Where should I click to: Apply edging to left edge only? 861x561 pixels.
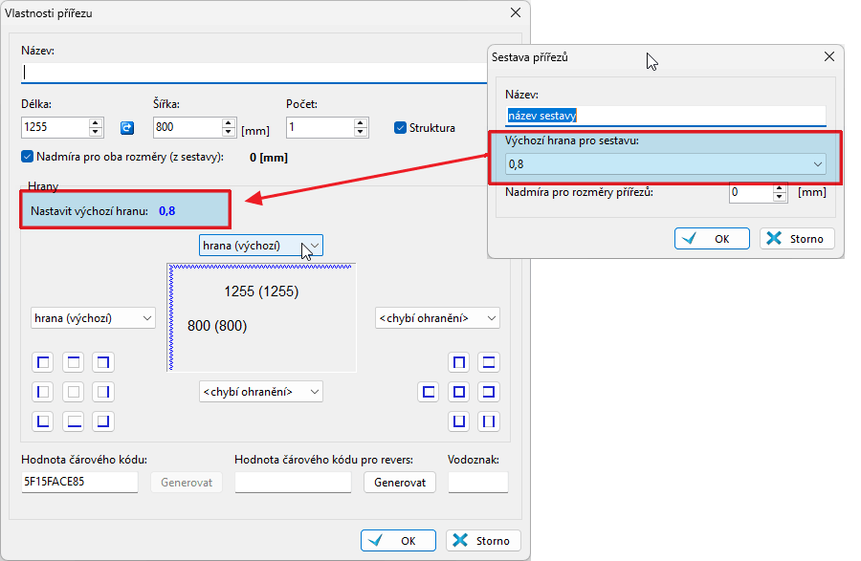tap(43, 392)
